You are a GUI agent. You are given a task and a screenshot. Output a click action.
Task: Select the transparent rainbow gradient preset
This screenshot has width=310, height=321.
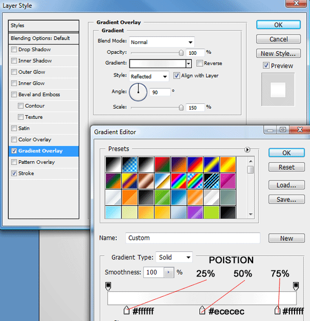pos(195,181)
